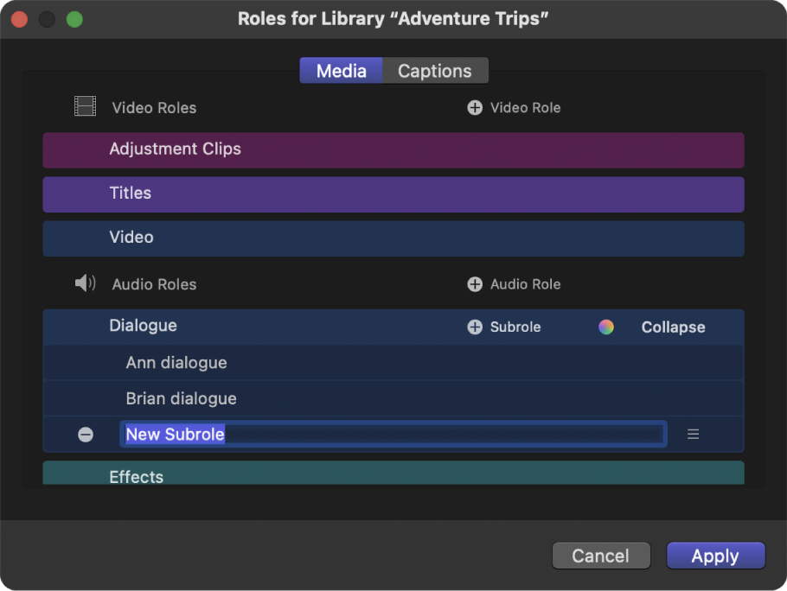Collapse the Dialogue role subroles
Viewport: 787px width, 591px height.
tap(673, 327)
